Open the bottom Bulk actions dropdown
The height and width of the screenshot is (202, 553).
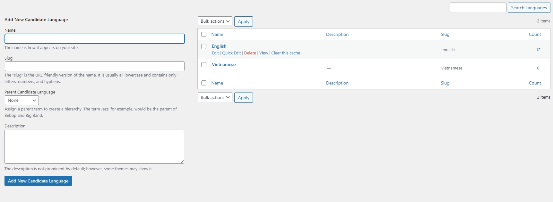pos(215,98)
